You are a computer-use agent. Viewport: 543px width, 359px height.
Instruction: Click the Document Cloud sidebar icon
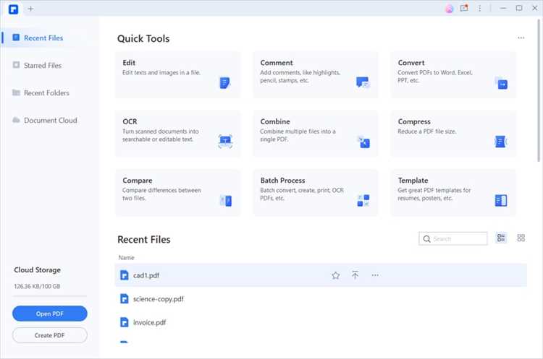(x=16, y=120)
